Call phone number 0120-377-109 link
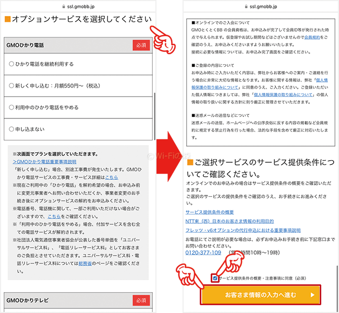 point(203,252)
